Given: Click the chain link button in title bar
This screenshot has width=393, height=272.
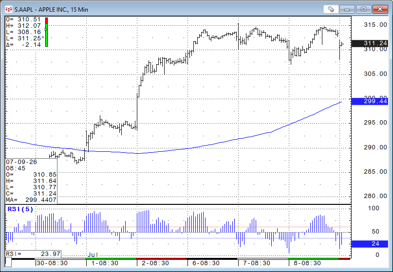Looking at the screenshot, I should pos(331,9).
